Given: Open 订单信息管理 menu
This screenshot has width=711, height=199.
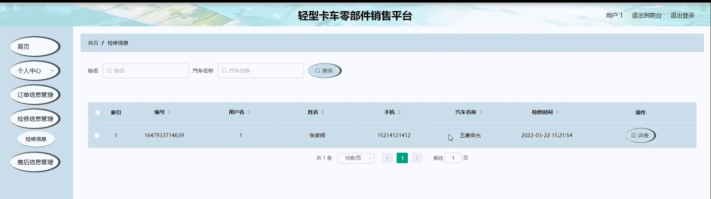Looking at the screenshot, I should point(35,95).
